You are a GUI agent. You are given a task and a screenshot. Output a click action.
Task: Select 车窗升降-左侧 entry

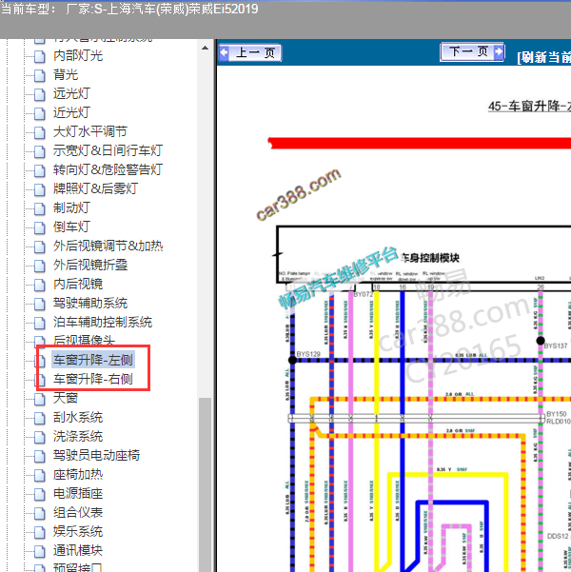pyautogui.click(x=93, y=360)
